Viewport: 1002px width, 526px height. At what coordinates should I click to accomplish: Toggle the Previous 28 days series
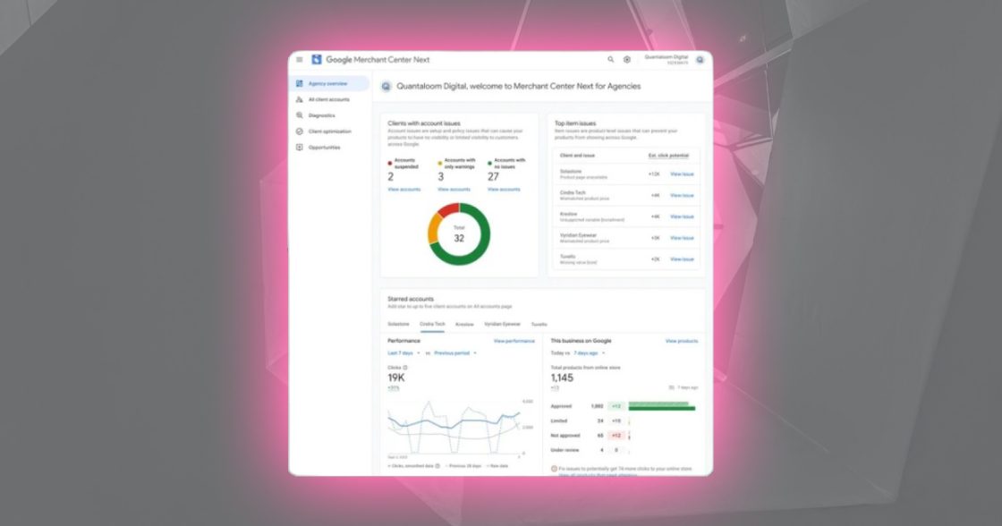pos(463,466)
